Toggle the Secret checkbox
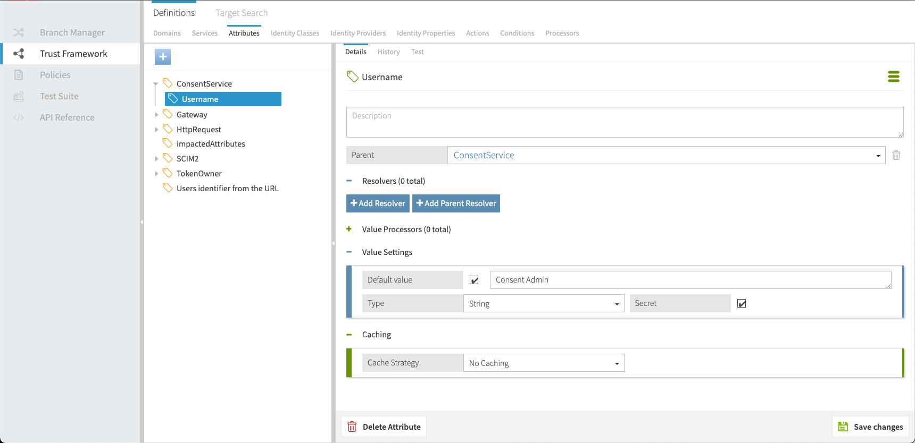The width and height of the screenshot is (915, 443). pyautogui.click(x=742, y=303)
